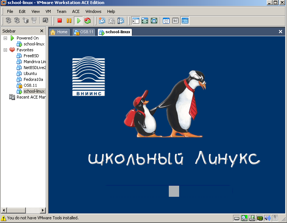Click the VMware Tools not installed message
This screenshot has width=287, height=223.
point(43,218)
